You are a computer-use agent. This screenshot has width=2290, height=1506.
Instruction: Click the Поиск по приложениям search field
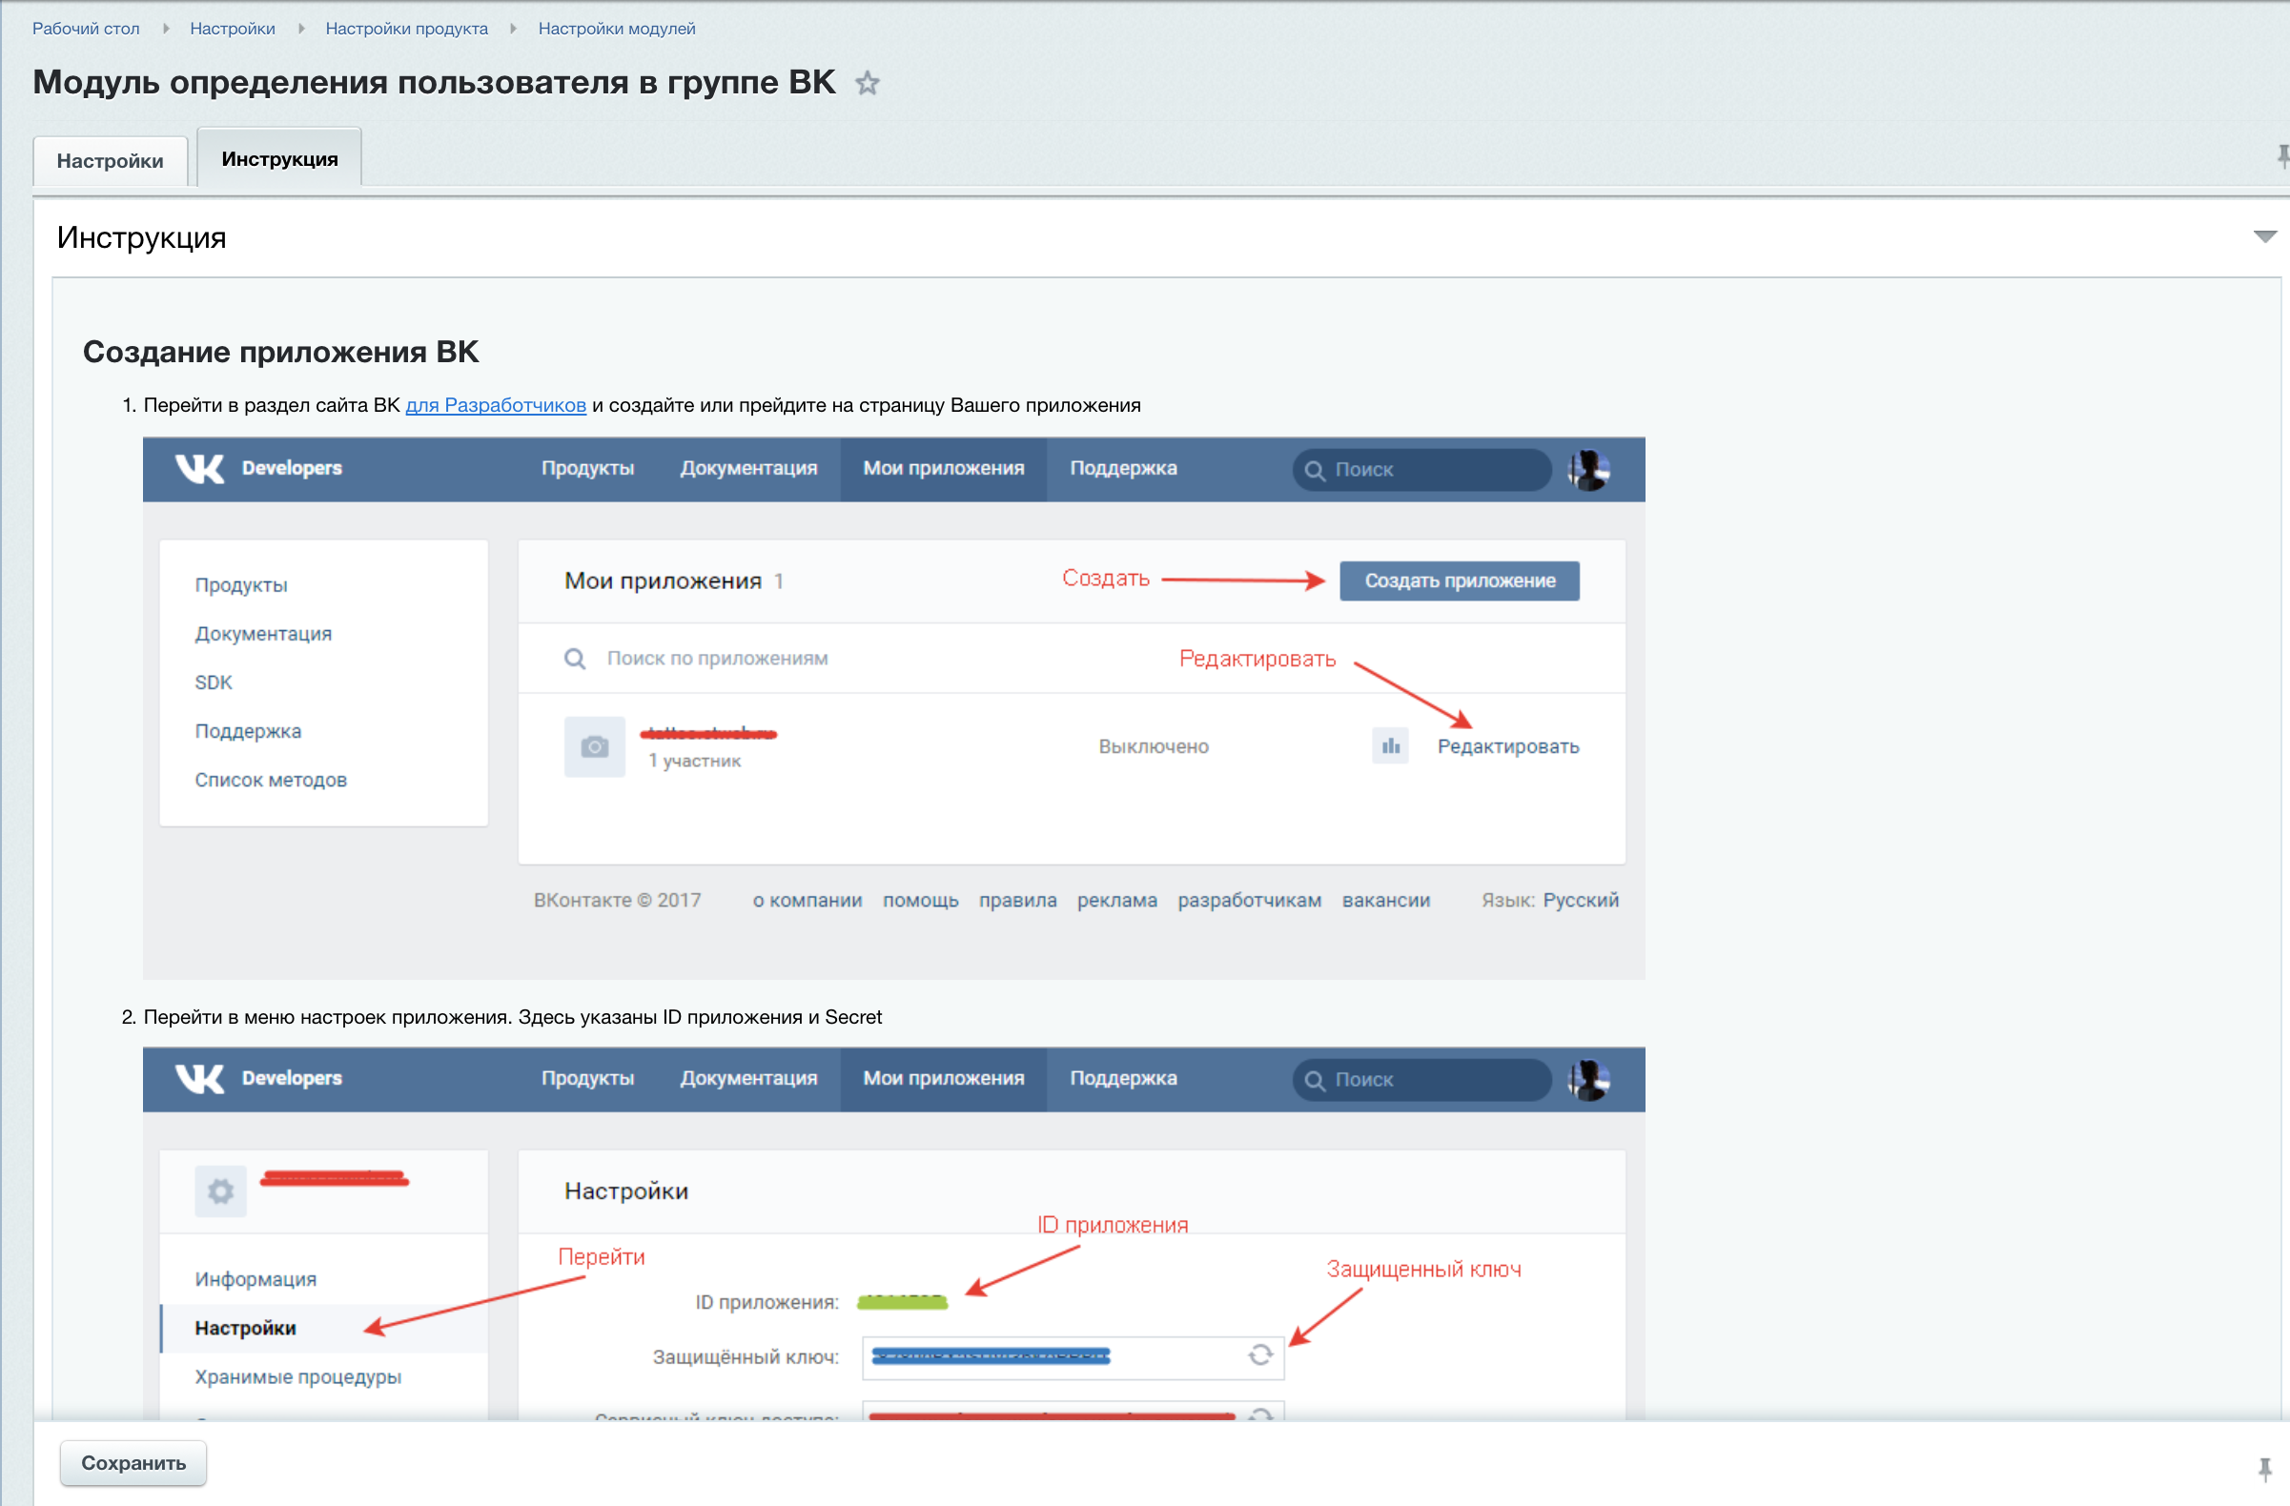tap(1072, 659)
